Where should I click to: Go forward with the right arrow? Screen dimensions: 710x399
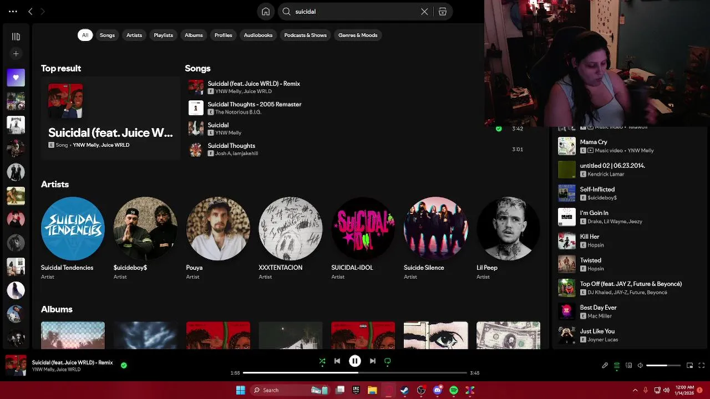[x=43, y=11]
